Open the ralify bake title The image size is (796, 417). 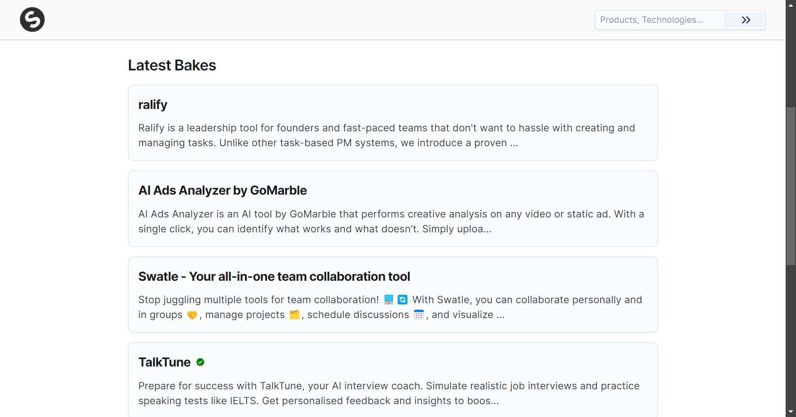[x=153, y=105]
